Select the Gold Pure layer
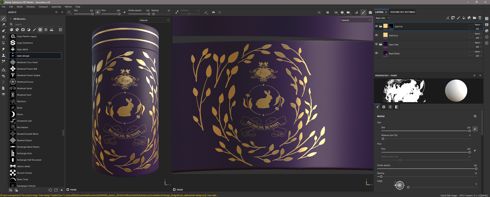 [428, 35]
